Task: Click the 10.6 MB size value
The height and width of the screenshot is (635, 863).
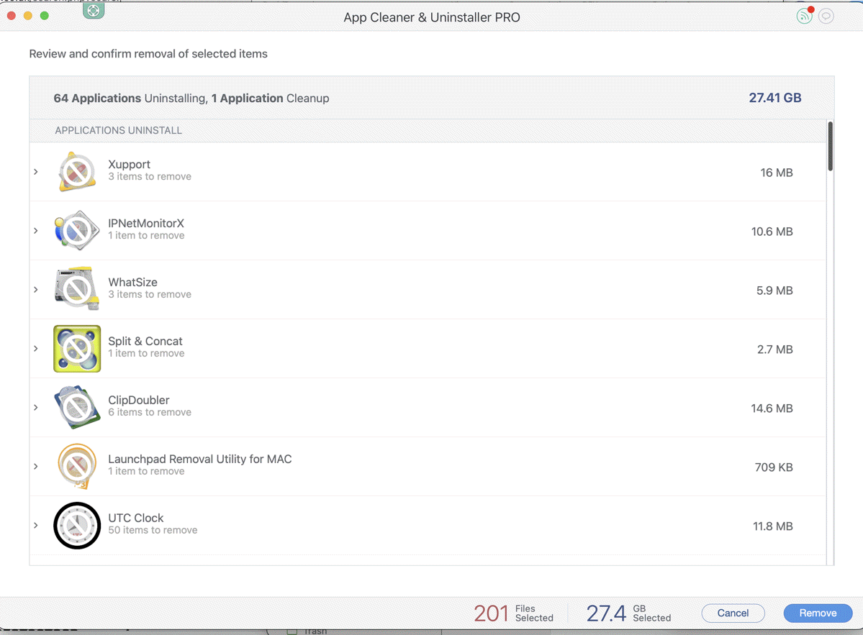Action: (x=772, y=232)
